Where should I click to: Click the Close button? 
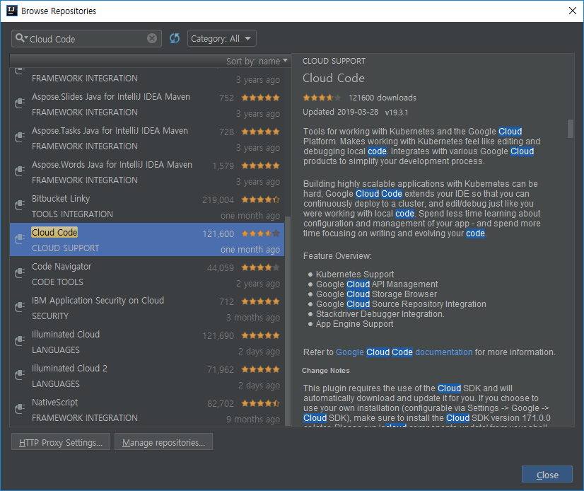coord(547,475)
